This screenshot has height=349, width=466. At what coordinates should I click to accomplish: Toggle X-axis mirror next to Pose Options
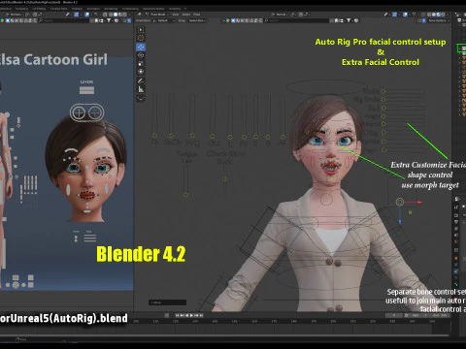click(424, 20)
